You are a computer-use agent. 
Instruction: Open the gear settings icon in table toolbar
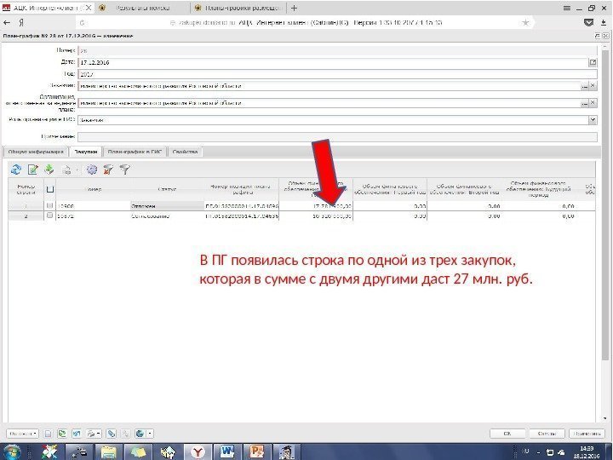[x=92, y=170]
